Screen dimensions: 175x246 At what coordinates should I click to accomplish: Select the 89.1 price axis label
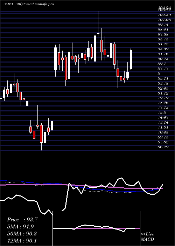(x=162, y=64)
